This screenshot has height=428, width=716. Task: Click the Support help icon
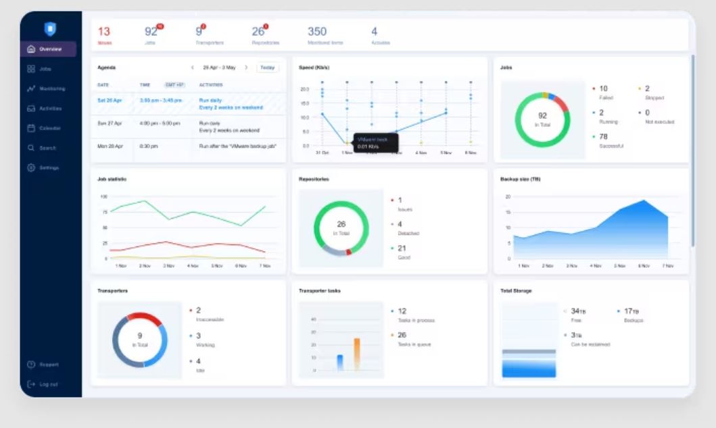(31, 364)
